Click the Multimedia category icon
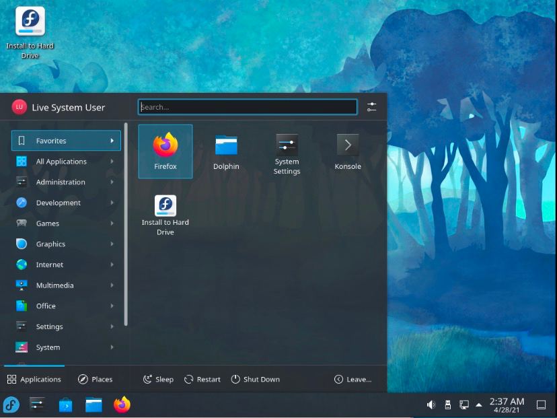Screen dimensions: 557x418 (22, 285)
